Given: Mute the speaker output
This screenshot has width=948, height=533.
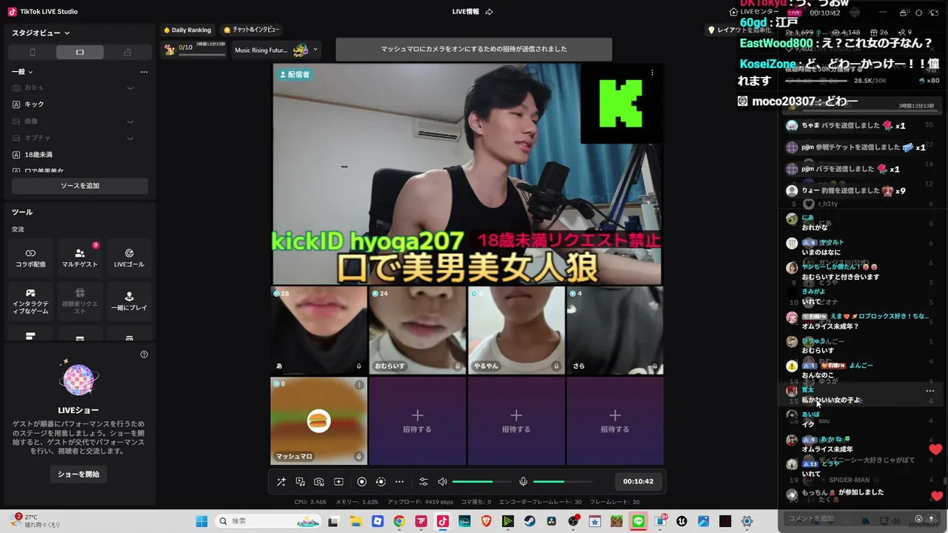Looking at the screenshot, I should point(442,481).
